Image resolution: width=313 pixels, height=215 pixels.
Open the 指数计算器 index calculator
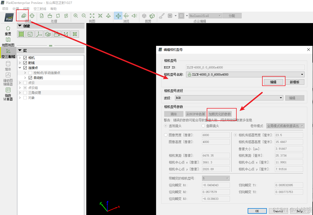pyautogui.click(x=8, y=94)
